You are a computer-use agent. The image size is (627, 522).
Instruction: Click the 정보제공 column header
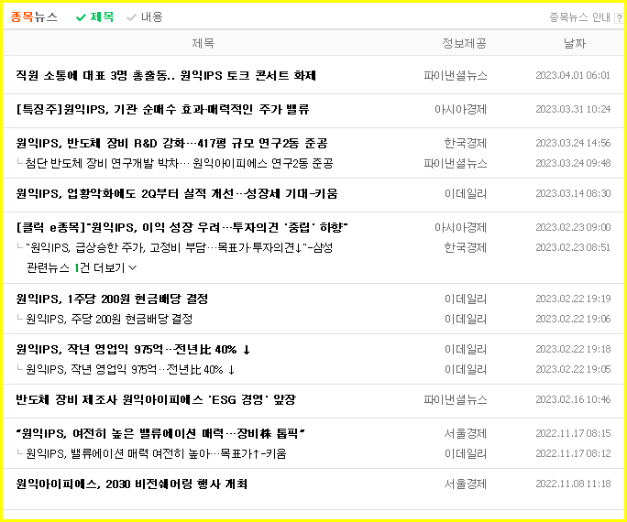point(464,43)
